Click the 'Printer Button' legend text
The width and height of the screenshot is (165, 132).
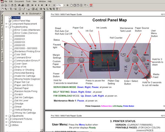tap(128, 106)
